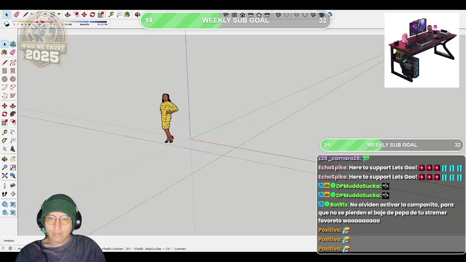Choose the Scale tool in left toolbar

click(x=5, y=123)
